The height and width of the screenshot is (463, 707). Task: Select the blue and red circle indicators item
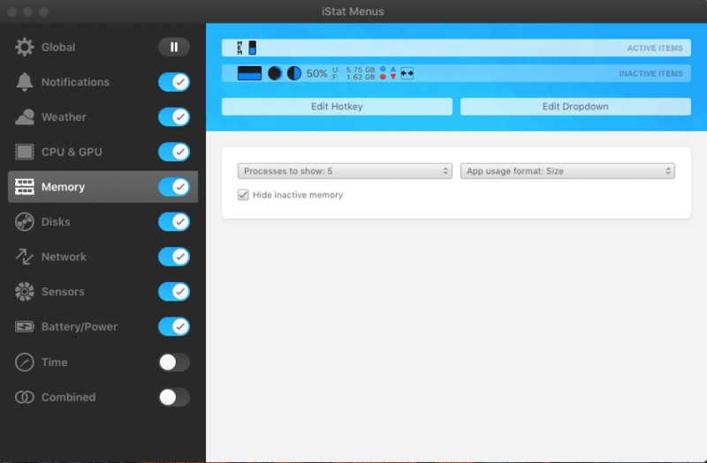[383, 73]
